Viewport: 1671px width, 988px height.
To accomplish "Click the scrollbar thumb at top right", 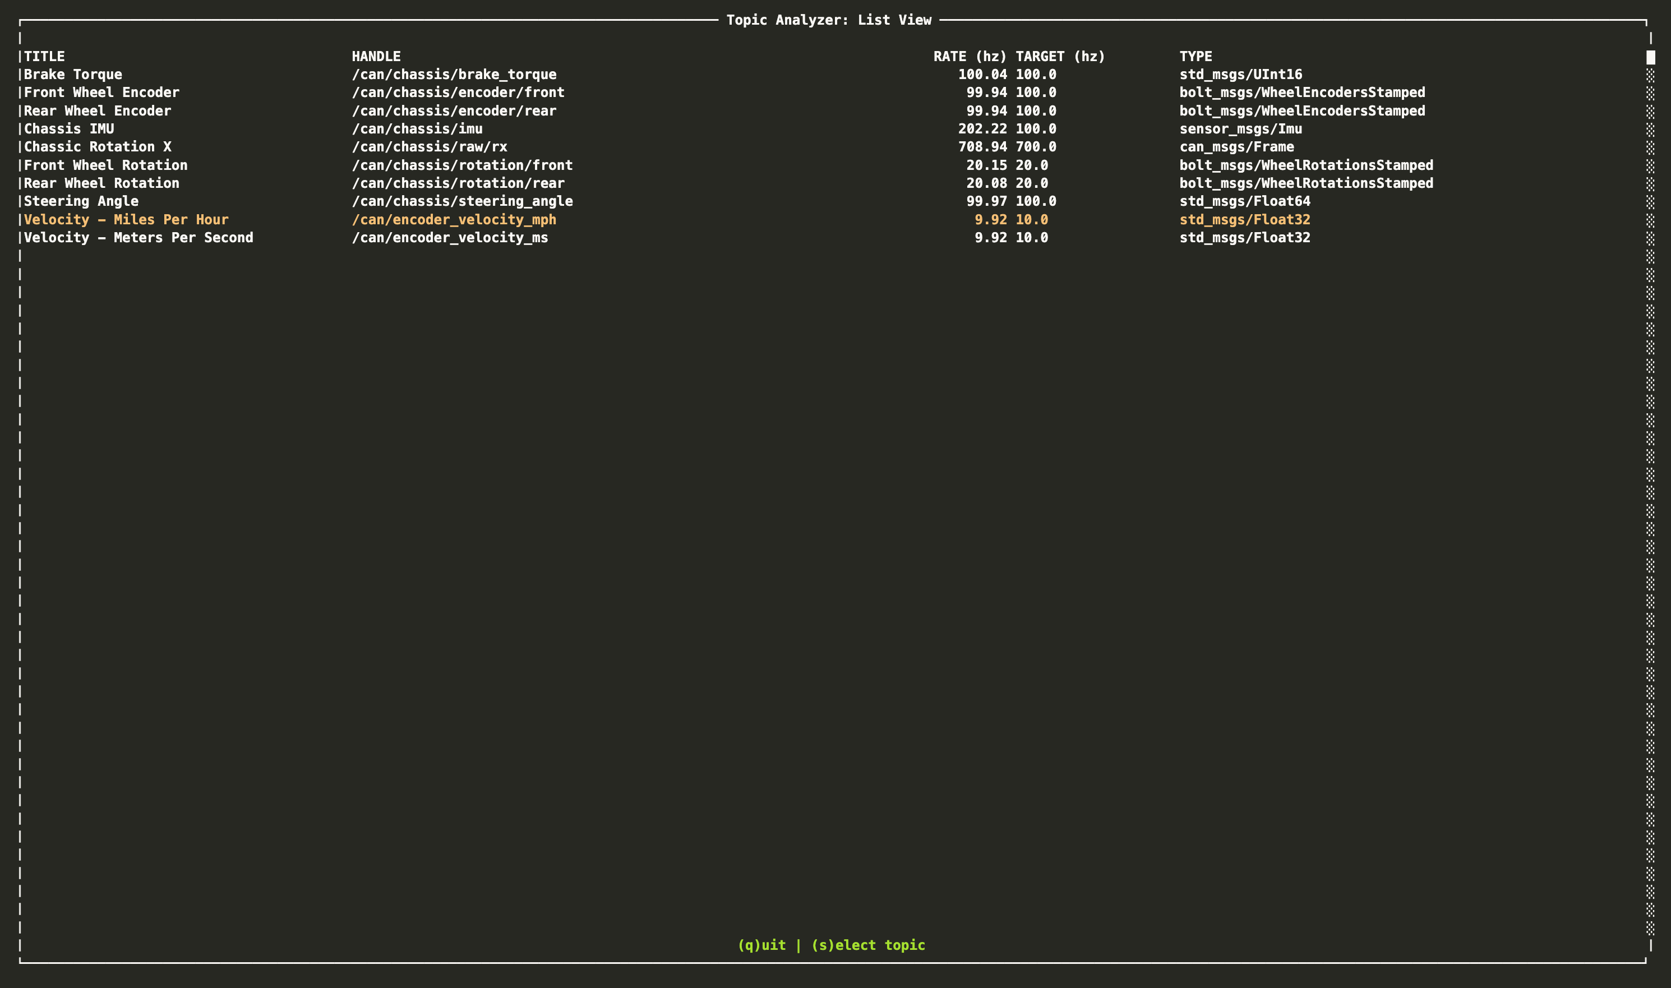I will [1650, 57].
